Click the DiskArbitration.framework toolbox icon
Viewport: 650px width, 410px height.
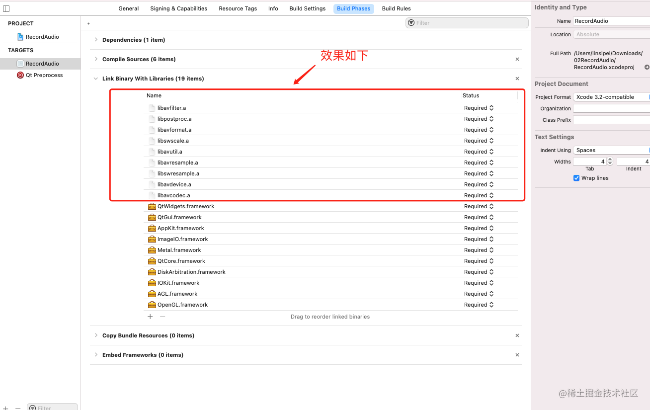152,272
